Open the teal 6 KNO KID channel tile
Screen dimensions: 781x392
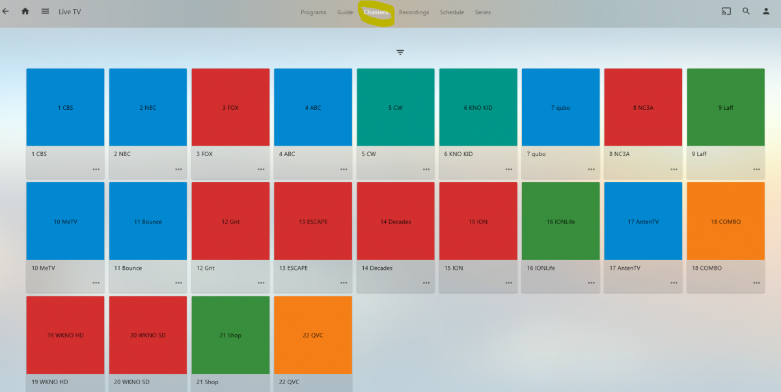click(x=478, y=107)
